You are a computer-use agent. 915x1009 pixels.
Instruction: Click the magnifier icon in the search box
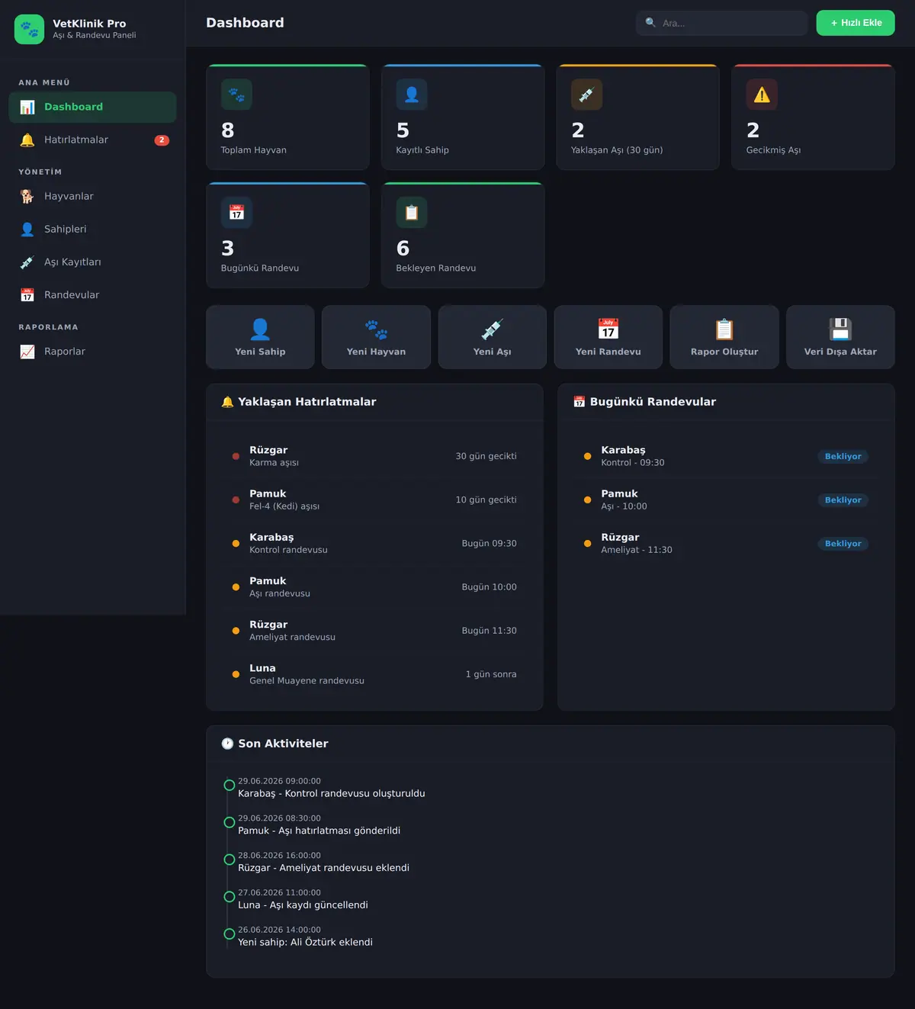pos(650,23)
